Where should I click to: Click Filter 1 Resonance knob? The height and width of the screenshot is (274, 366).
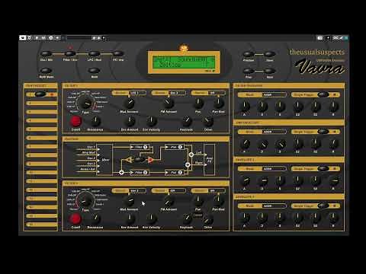point(95,122)
